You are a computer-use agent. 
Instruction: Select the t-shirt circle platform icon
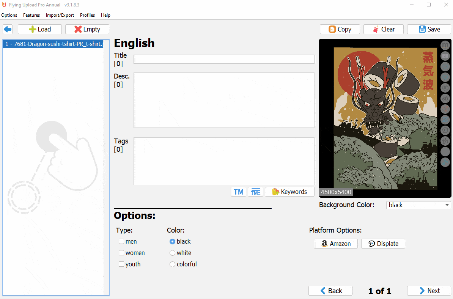(445, 88)
